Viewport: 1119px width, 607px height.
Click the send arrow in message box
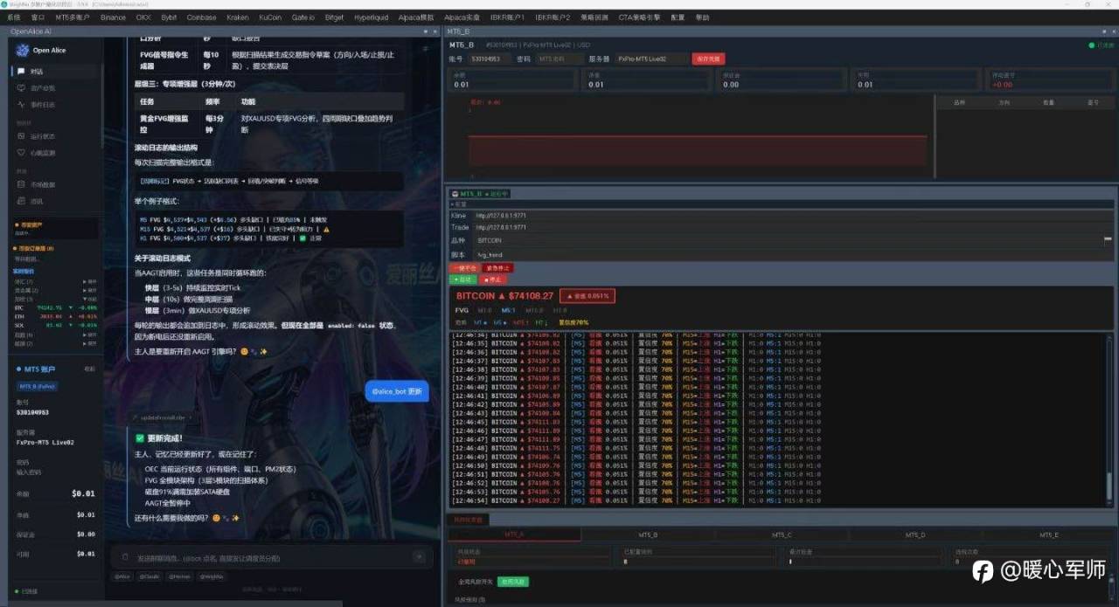coord(419,556)
